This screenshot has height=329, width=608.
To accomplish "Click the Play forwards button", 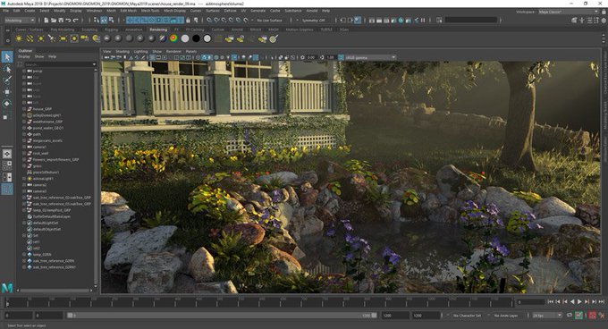I will [579, 301].
